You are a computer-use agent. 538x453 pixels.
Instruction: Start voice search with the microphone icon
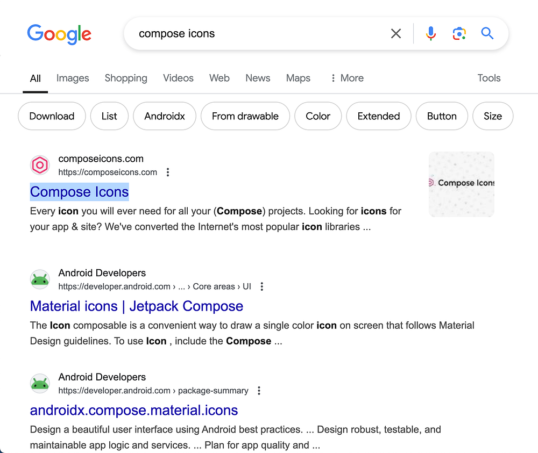(x=430, y=33)
